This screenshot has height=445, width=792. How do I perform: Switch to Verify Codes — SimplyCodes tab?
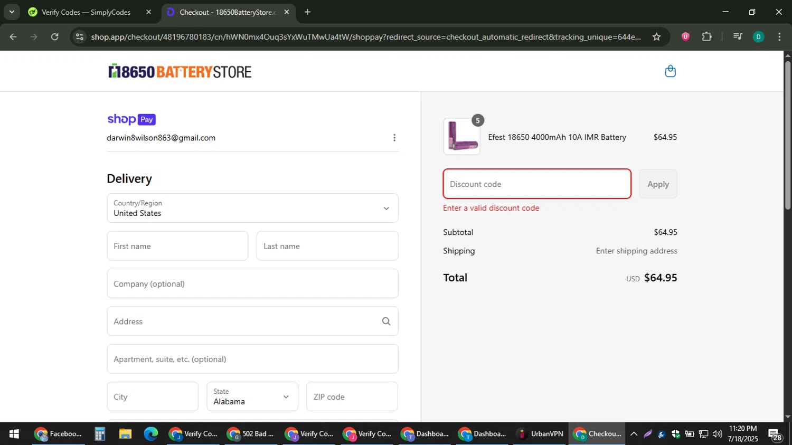pyautogui.click(x=86, y=12)
